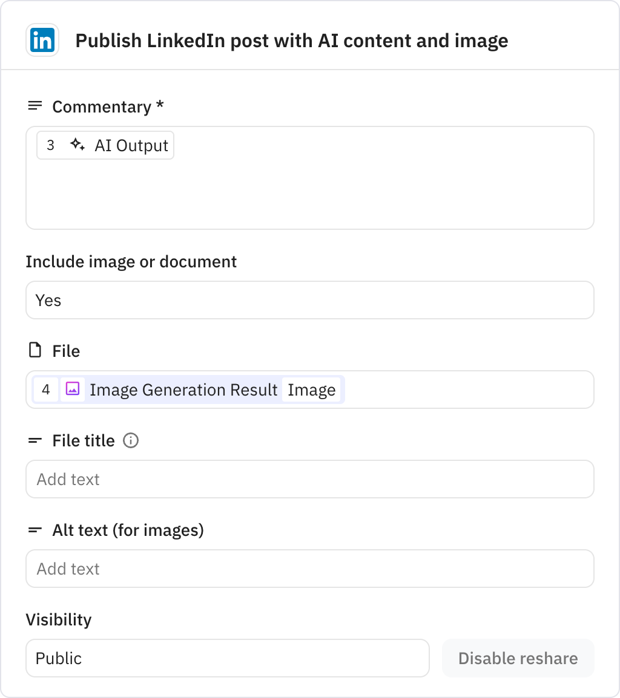The width and height of the screenshot is (620, 698).
Task: Click the LinkedIn logo icon
Action: (x=42, y=39)
